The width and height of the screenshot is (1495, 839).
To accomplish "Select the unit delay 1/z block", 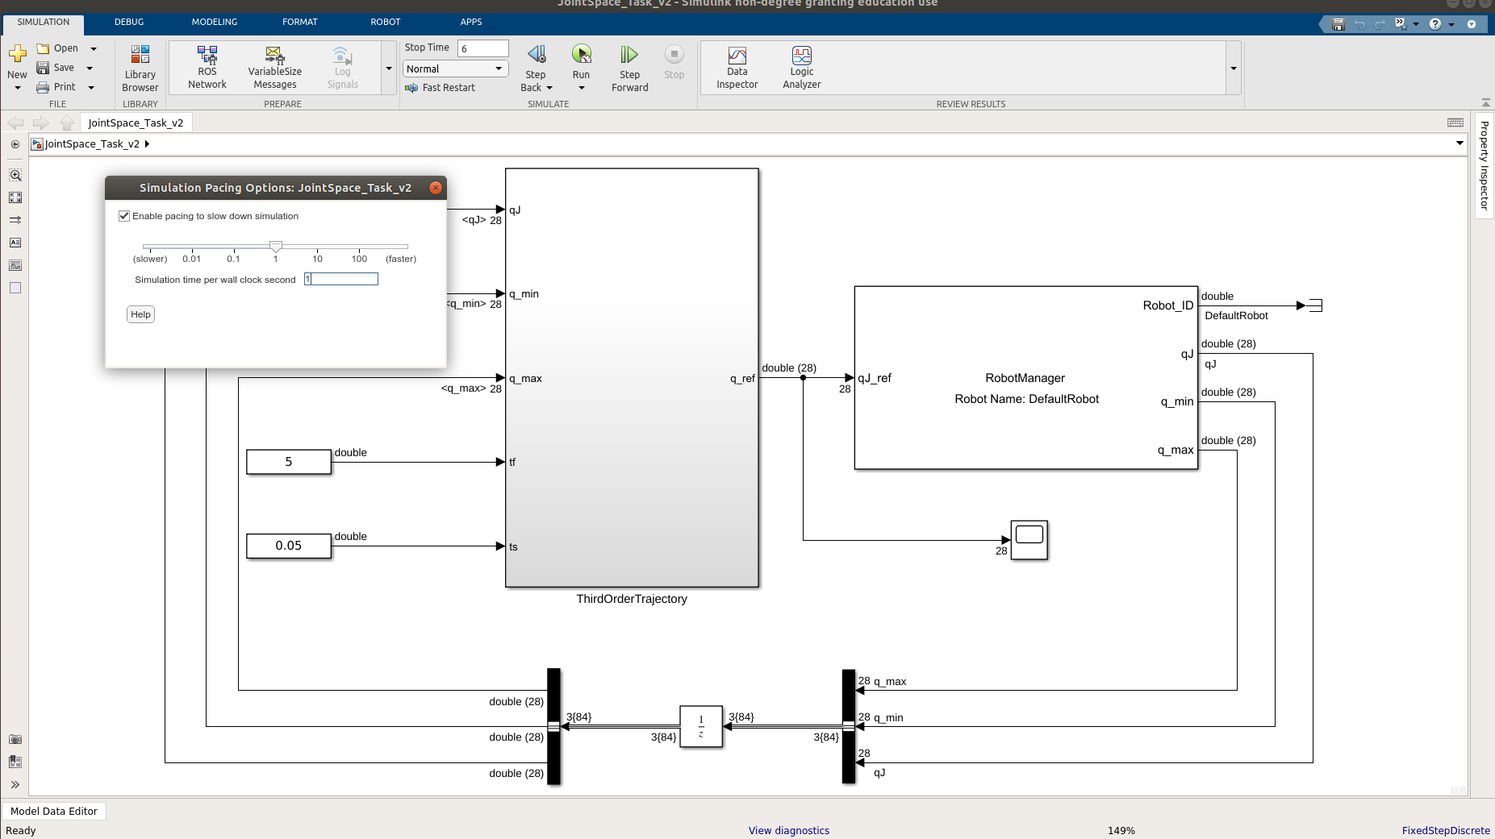I will click(701, 726).
